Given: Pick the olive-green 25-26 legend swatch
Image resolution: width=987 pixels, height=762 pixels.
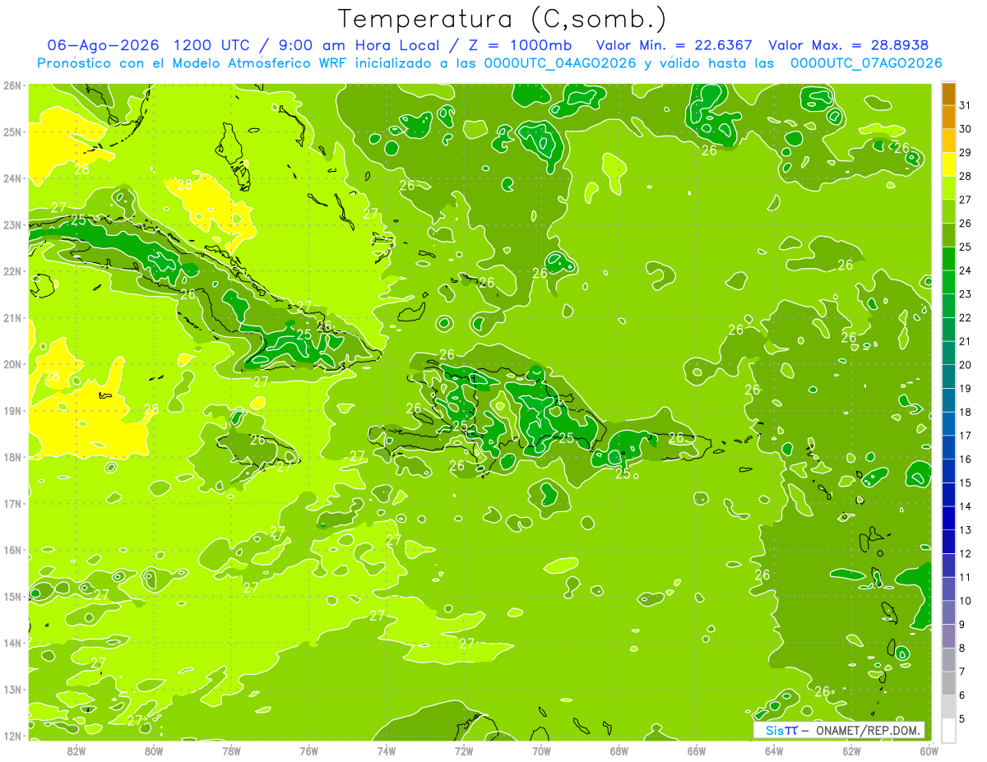Looking at the screenshot, I should [948, 235].
